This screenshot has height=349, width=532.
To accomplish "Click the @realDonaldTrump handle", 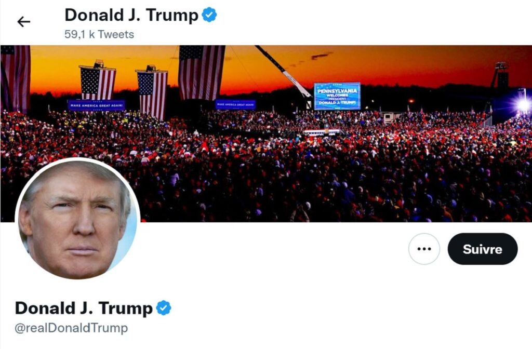I will pyautogui.click(x=71, y=328).
